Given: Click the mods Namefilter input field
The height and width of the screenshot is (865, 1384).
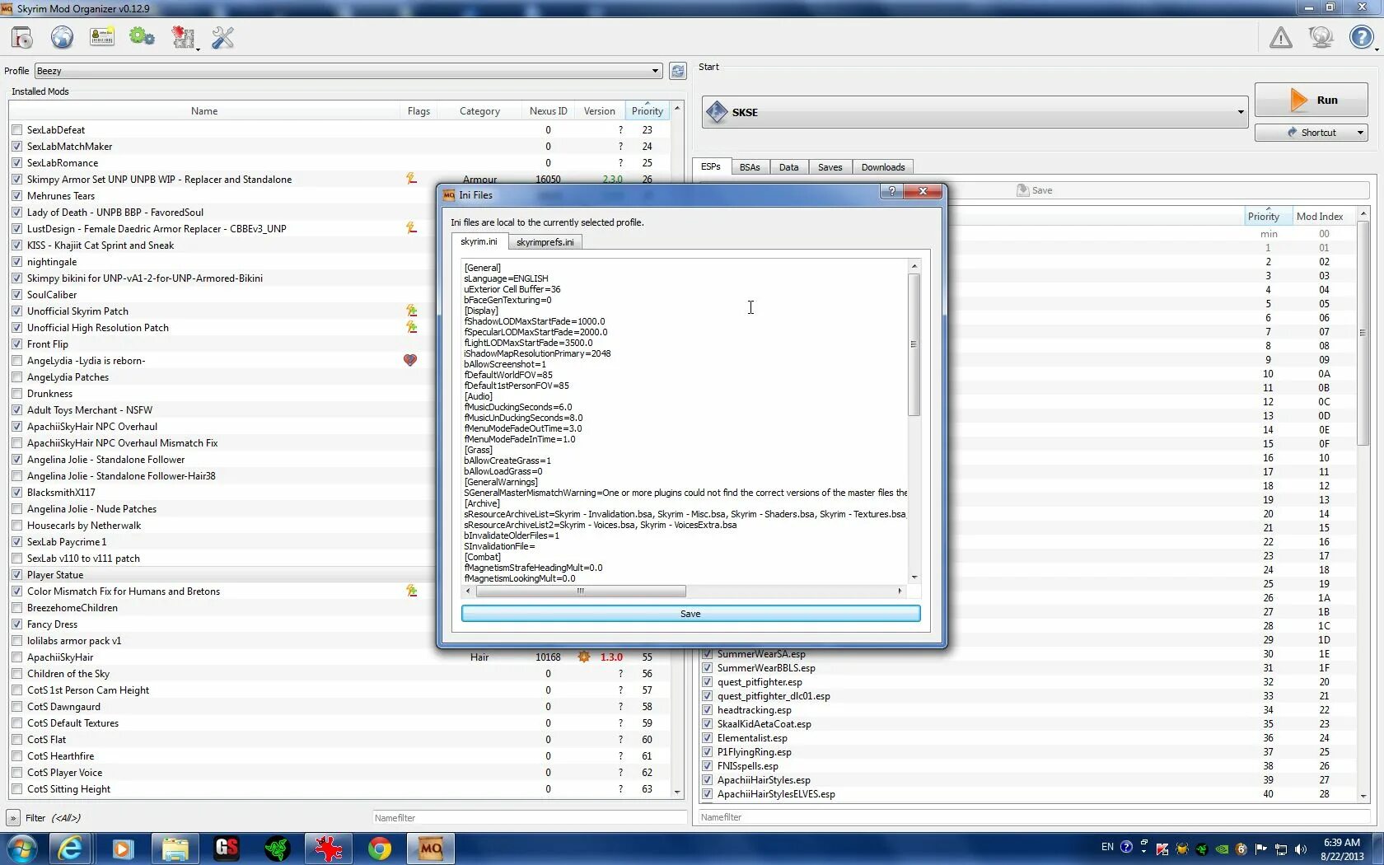Looking at the screenshot, I should 529,818.
